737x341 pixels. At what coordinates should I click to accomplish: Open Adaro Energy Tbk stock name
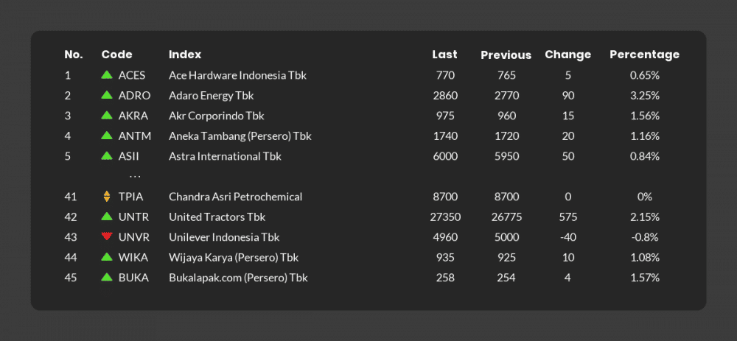click(211, 96)
